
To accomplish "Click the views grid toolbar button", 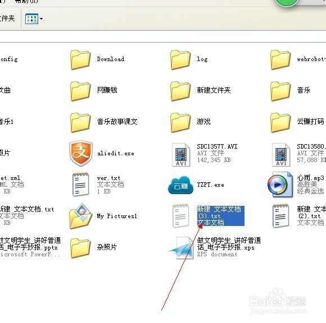I will [31, 19].
